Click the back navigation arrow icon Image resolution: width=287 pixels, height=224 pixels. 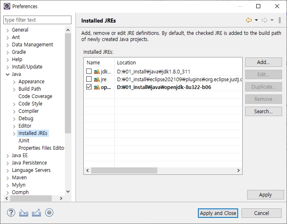pos(249,20)
